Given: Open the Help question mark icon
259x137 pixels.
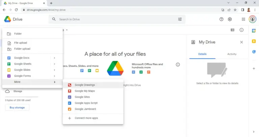Looking at the screenshot, I should tap(221, 19).
